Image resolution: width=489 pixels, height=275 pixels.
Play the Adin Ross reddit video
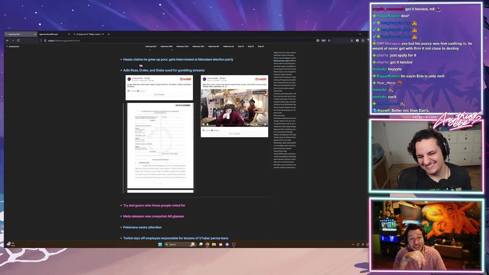(x=203, y=124)
